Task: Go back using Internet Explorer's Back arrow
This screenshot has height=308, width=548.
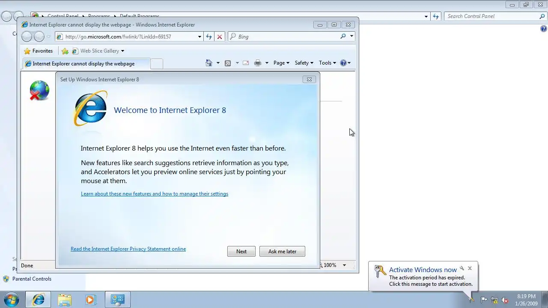Action: pos(27,37)
